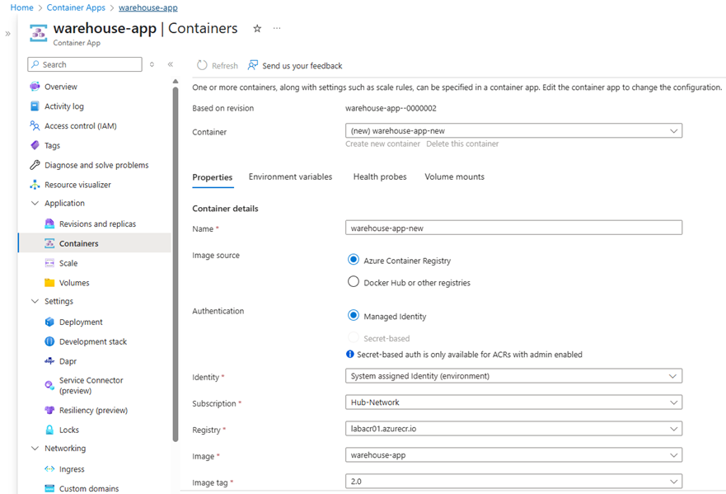
Task: Click the Overview sidebar icon
Action: coord(35,87)
